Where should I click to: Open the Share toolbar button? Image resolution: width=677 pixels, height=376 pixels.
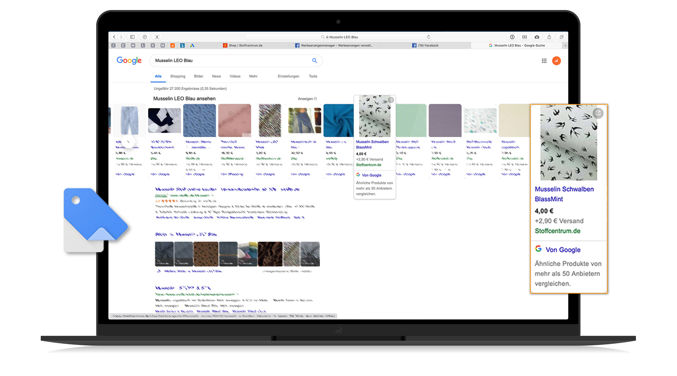549,37
